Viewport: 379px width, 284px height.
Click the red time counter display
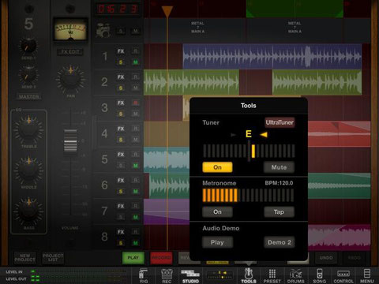pyautogui.click(x=118, y=9)
